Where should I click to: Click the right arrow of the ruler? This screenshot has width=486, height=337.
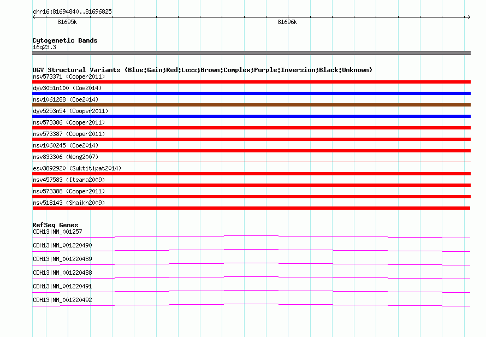pos(469,17)
